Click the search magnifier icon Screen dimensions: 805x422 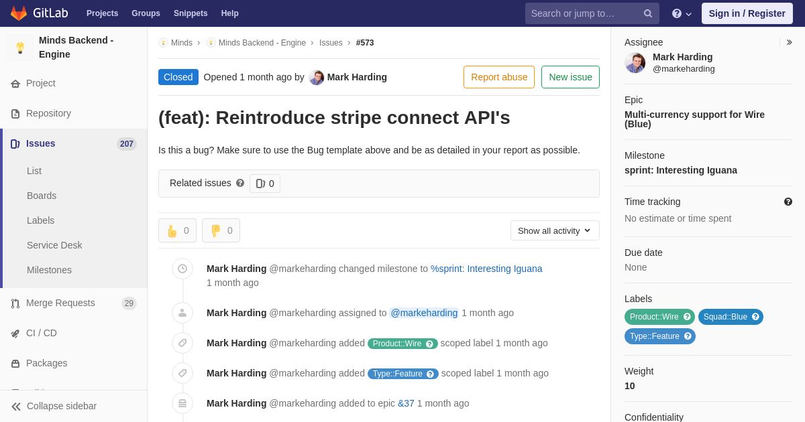[x=648, y=13]
